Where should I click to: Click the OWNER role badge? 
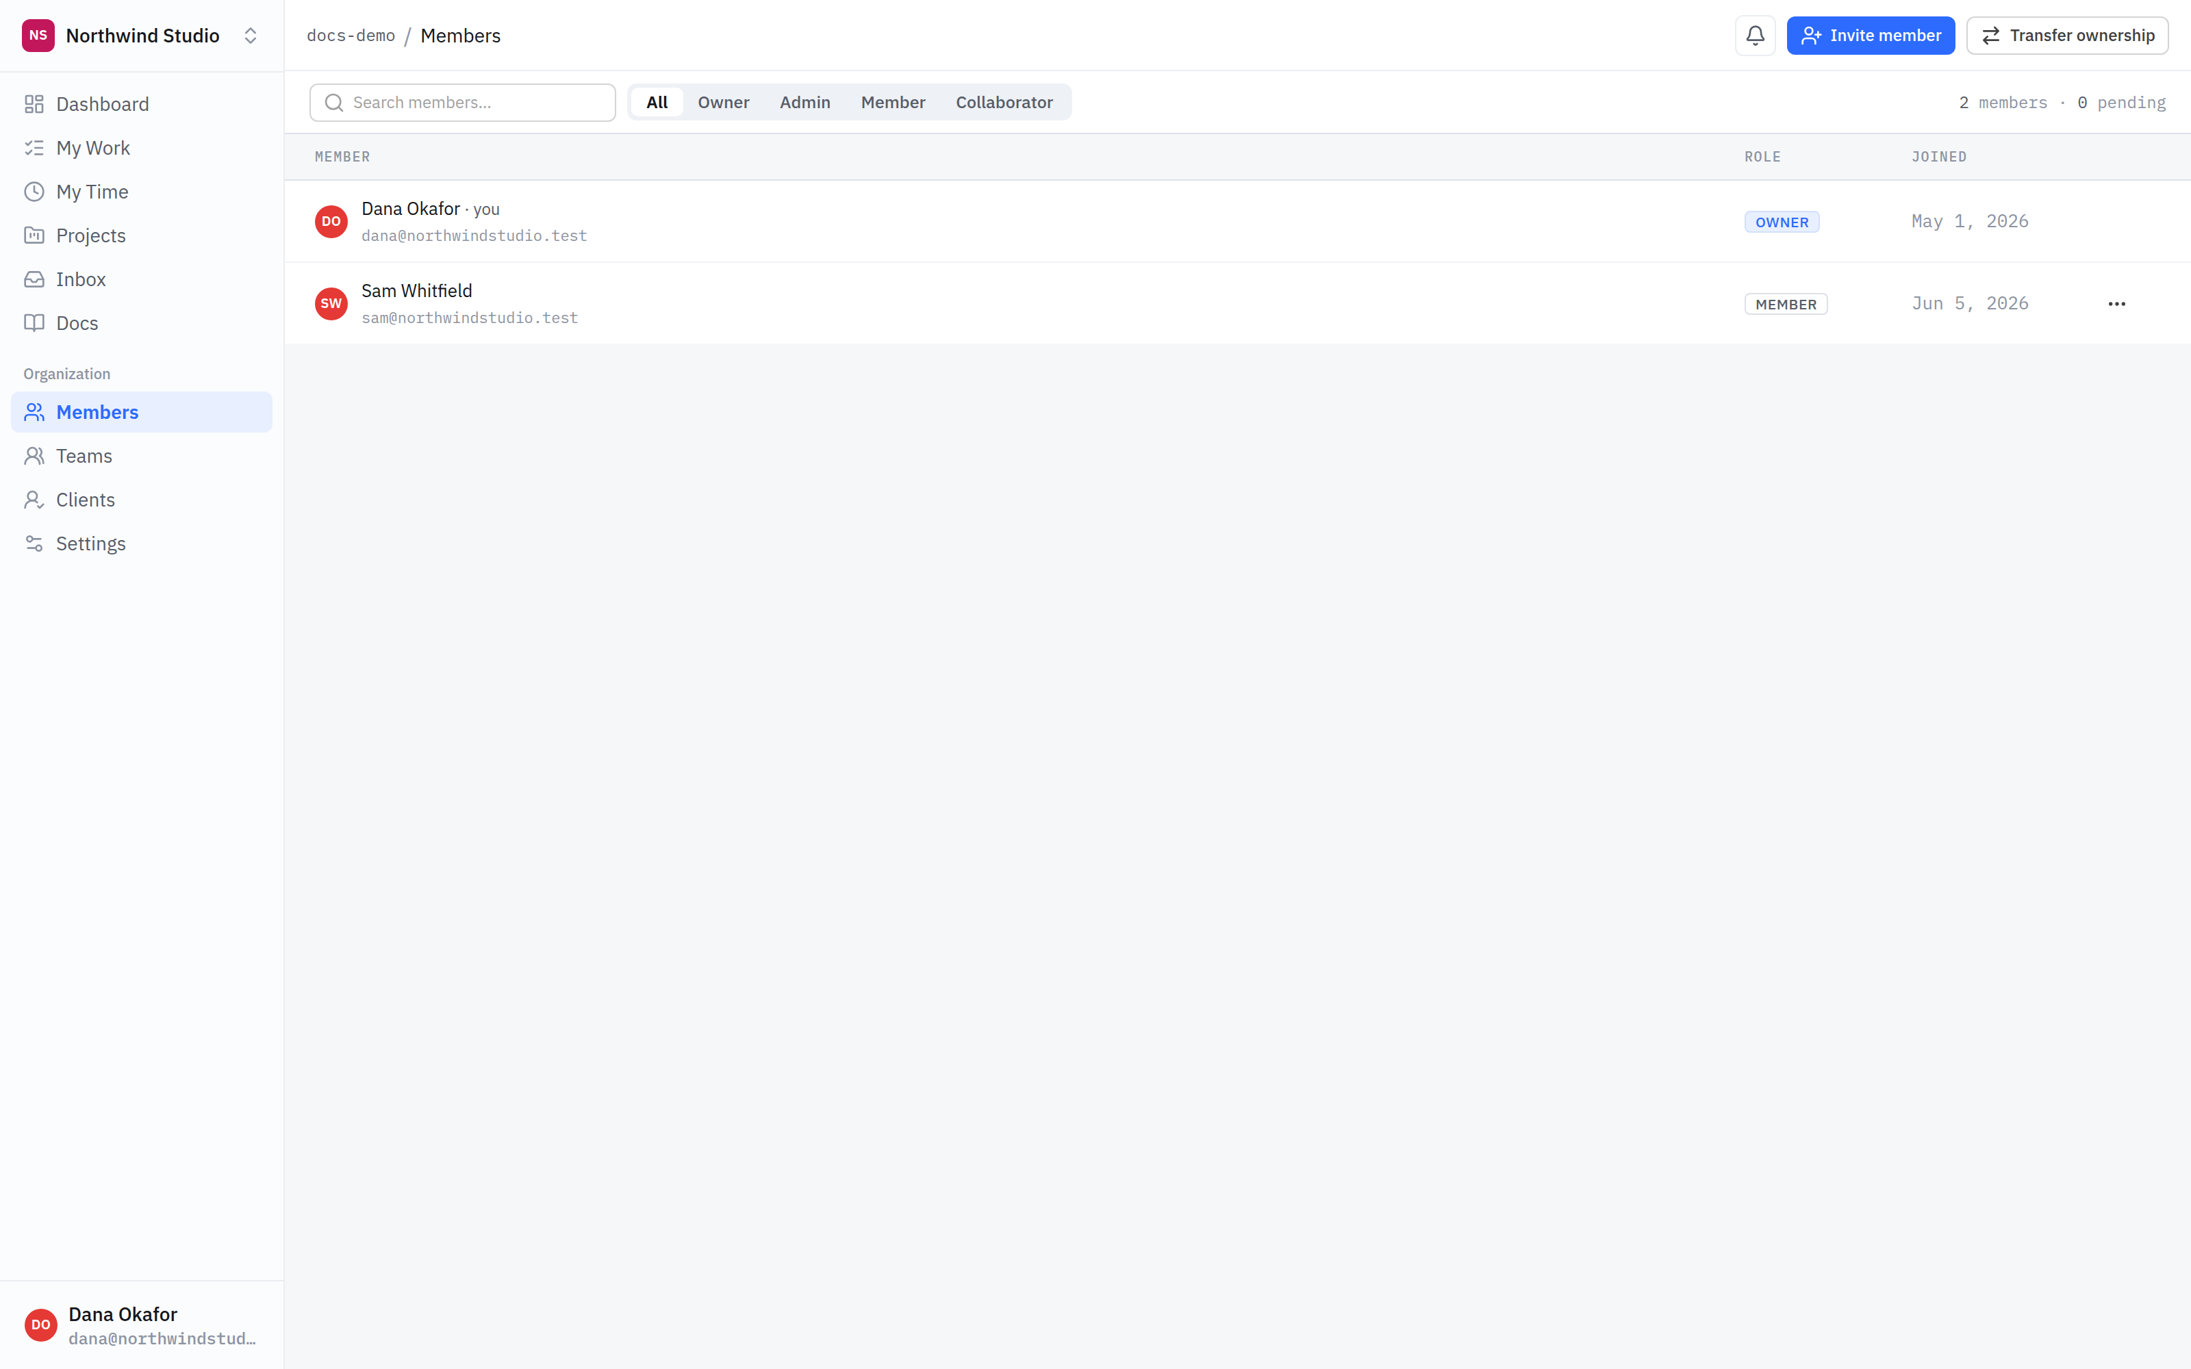[1782, 222]
